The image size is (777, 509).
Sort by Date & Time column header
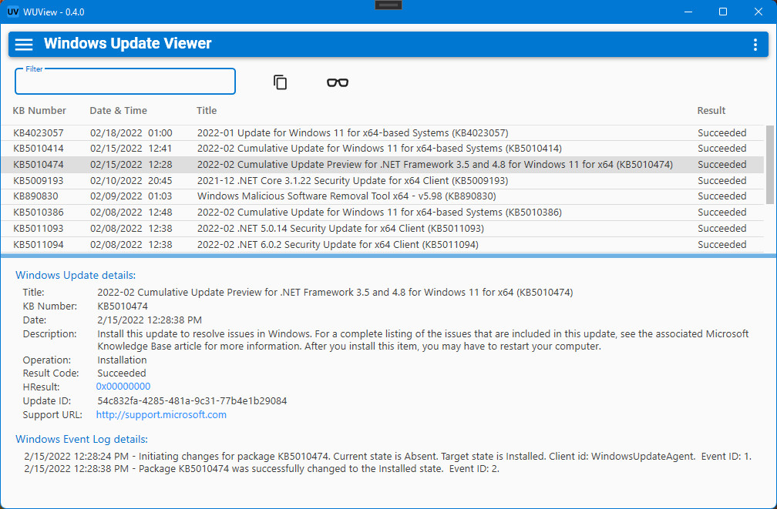point(118,110)
